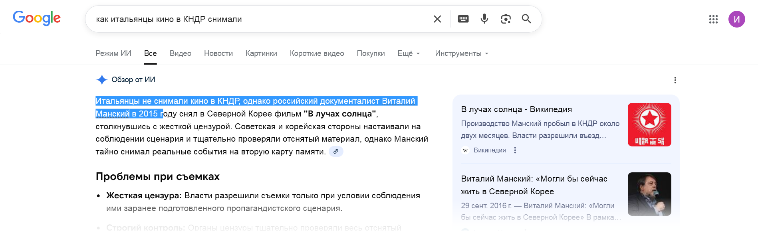
Task: Switch to the Видео tab
Action: click(x=181, y=53)
